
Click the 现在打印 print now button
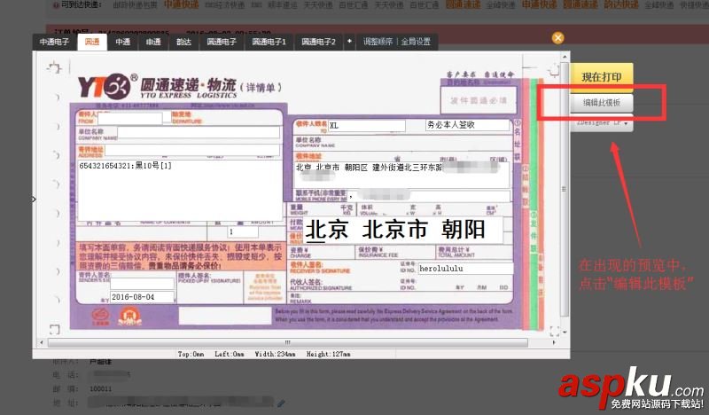602,77
